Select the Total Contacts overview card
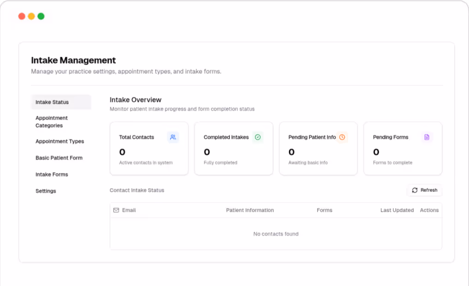469x286 pixels. [x=149, y=148]
